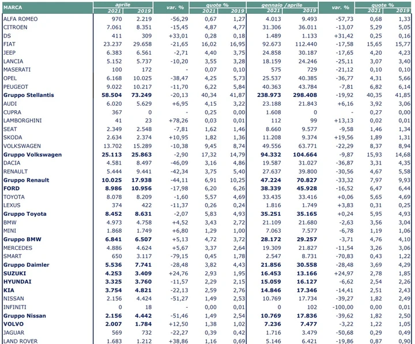Click the JAGUAR brand name
Viewport: 415px width, 344px height.
coord(14,333)
